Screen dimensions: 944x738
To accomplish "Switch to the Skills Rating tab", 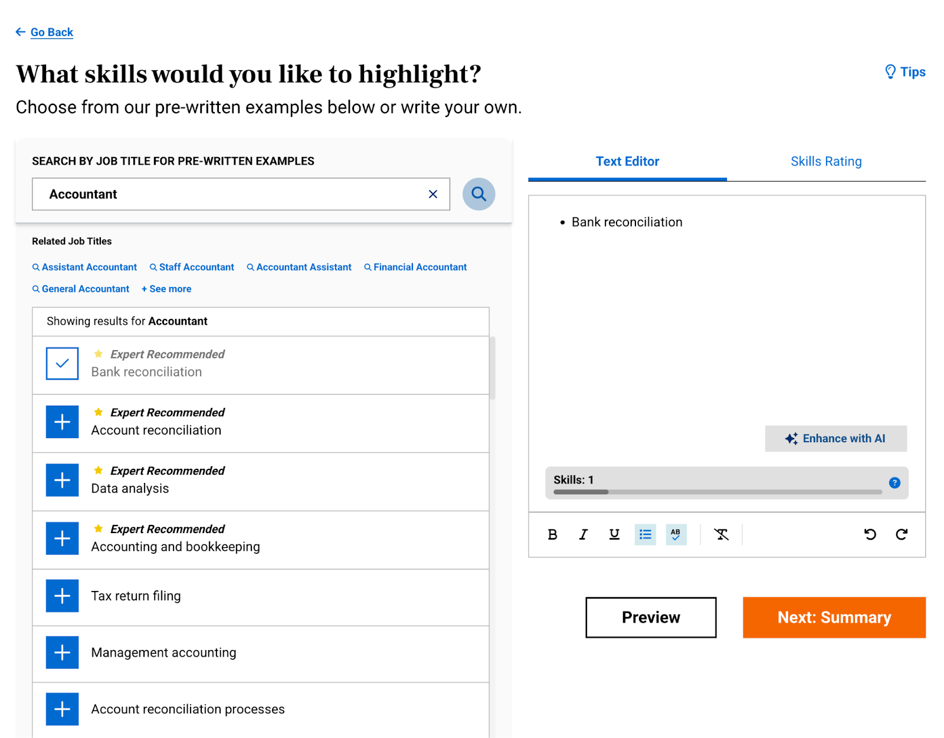I will coord(825,161).
